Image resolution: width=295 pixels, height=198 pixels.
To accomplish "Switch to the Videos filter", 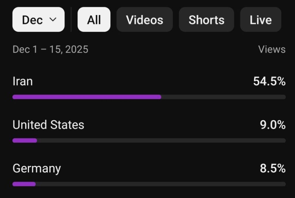I will [x=145, y=20].
